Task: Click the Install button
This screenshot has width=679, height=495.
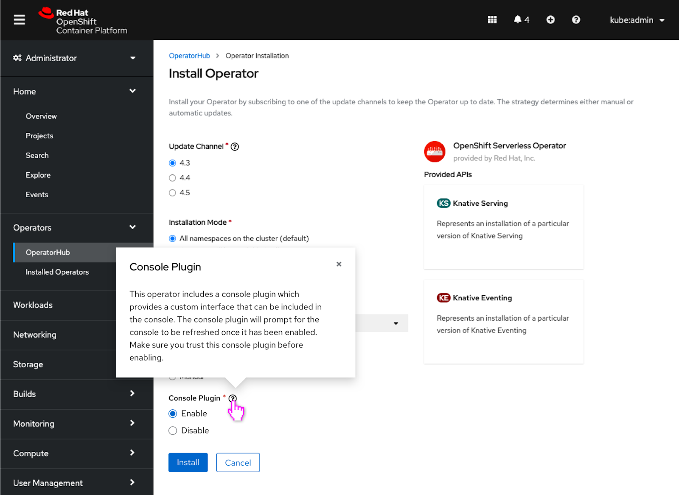Action: tap(188, 462)
